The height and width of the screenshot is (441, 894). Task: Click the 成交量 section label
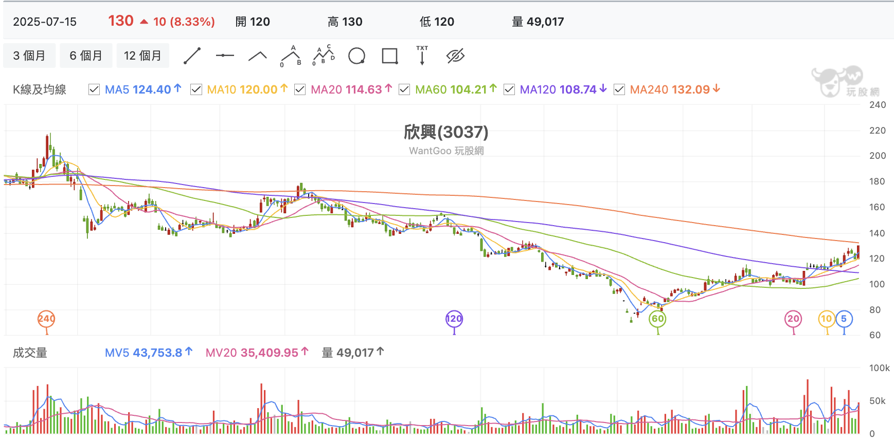(x=30, y=353)
